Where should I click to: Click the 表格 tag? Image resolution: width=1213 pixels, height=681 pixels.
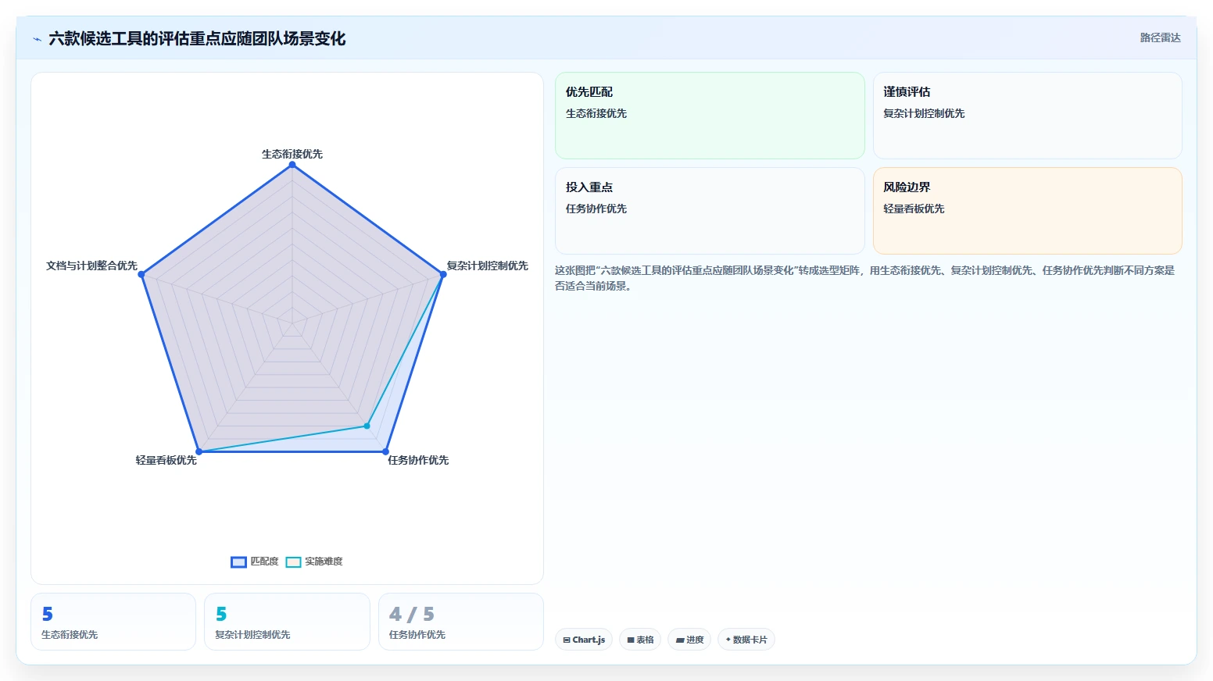[640, 640]
